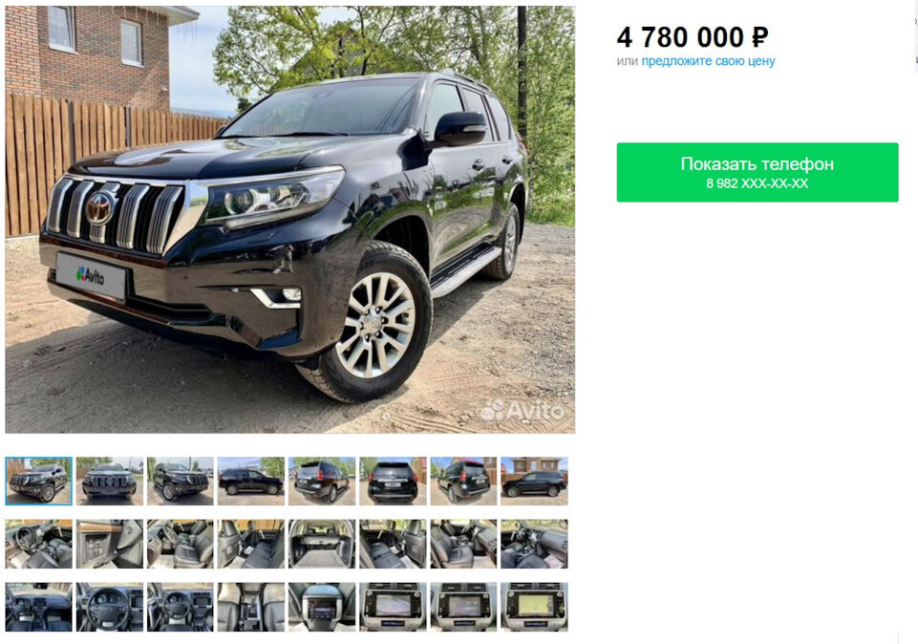Choose the last thumbnail in the first row
The width and height of the screenshot is (918, 644).
tap(535, 481)
